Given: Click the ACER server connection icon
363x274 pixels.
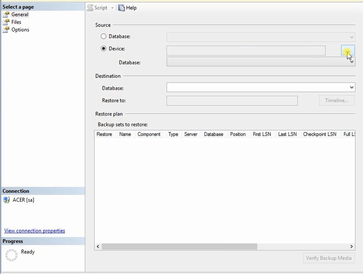Looking at the screenshot, I should click(7, 200).
